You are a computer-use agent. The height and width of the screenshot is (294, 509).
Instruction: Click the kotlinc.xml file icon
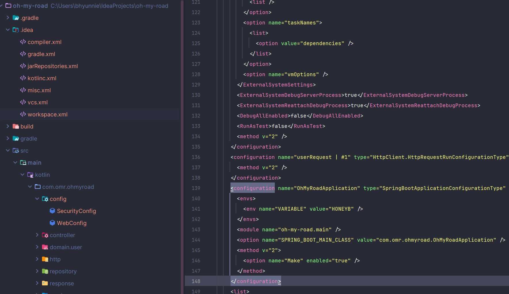(x=23, y=78)
